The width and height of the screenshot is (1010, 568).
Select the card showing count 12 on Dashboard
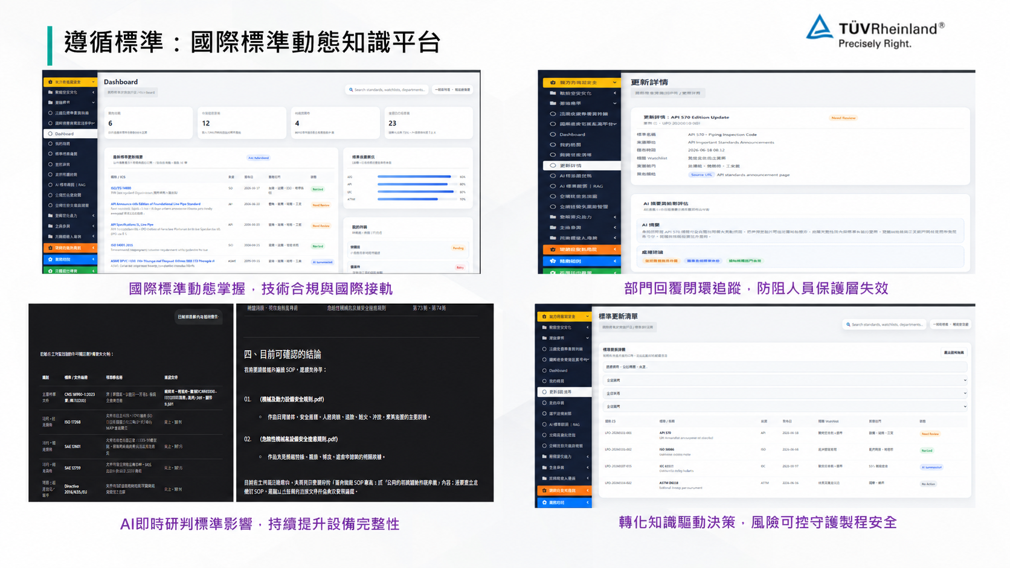coord(242,123)
